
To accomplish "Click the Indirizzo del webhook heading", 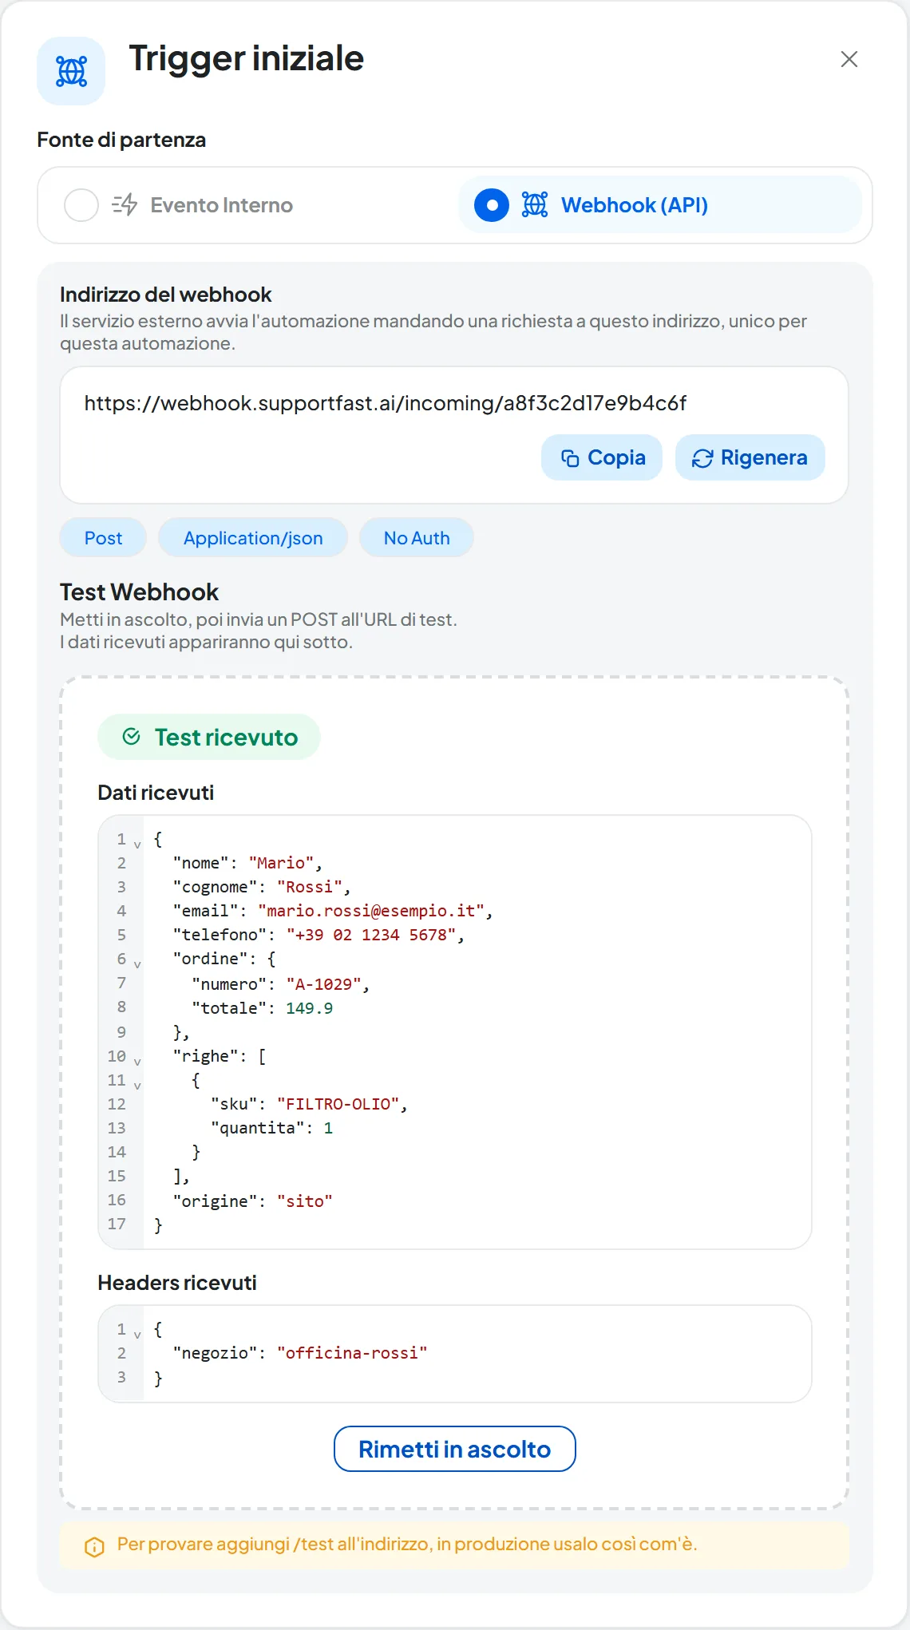I will coord(166,295).
